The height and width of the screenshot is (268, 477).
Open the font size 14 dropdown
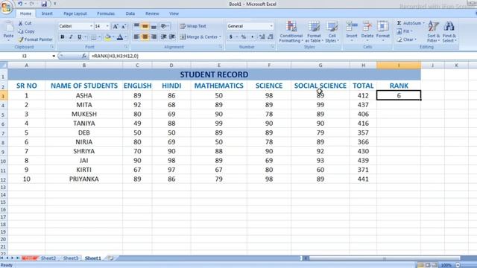tap(107, 27)
